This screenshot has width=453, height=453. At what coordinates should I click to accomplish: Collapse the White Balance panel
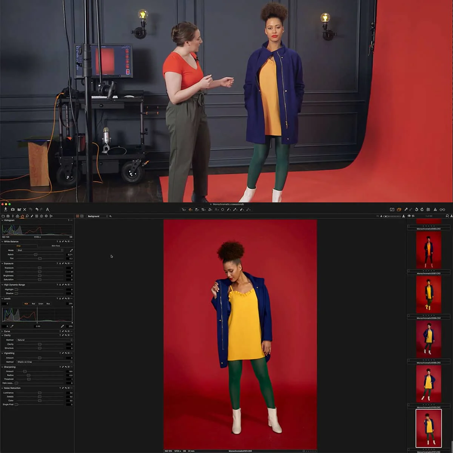(2, 242)
